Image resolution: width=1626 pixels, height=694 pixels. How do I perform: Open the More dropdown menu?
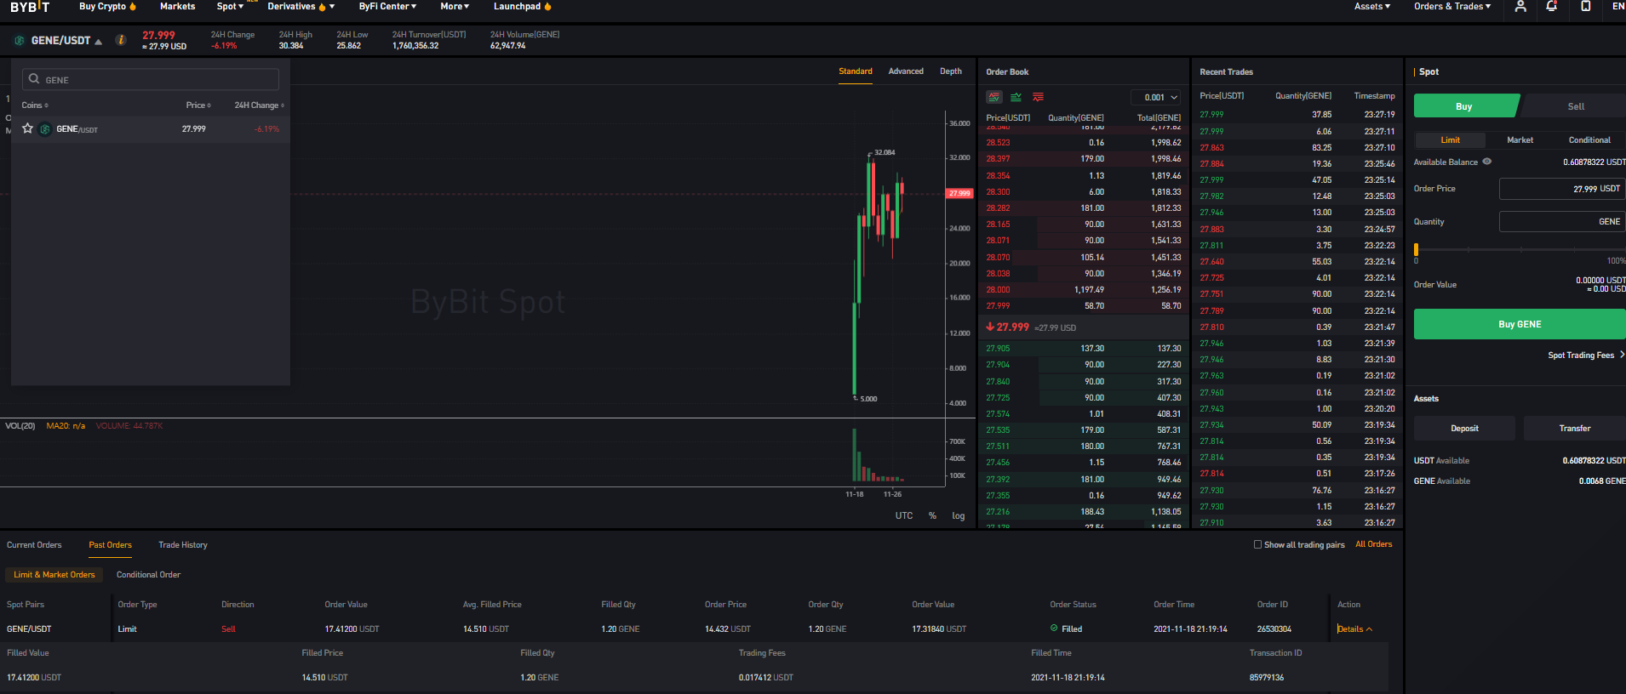coord(455,7)
